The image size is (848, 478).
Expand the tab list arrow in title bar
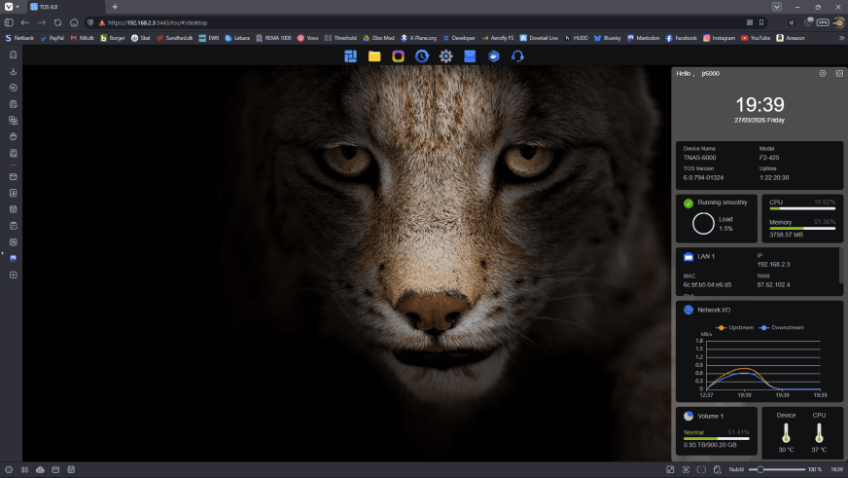[x=775, y=7]
